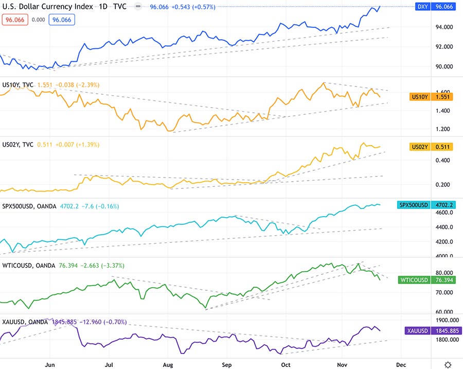Select the US02Y, TVC pane legend
The height and width of the screenshot is (369, 463).
point(19,145)
